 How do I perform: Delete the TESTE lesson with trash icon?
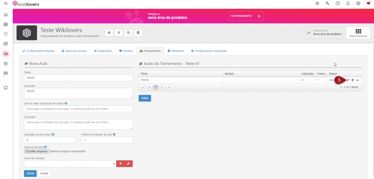click(x=352, y=80)
